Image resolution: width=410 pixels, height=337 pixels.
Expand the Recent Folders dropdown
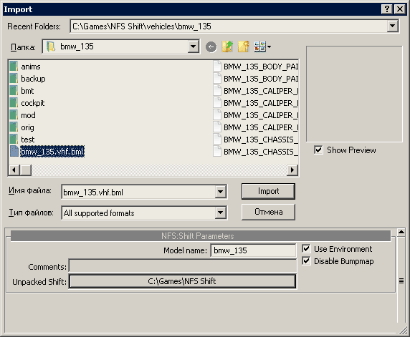point(392,26)
